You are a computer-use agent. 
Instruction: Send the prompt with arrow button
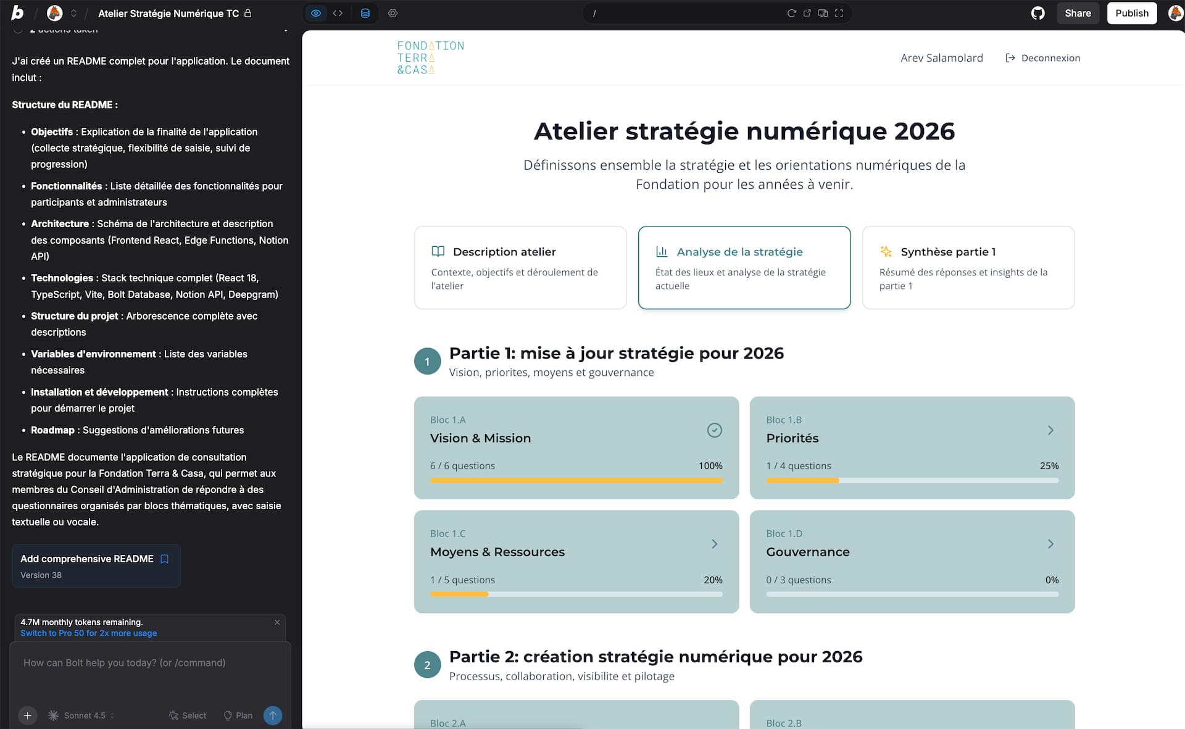point(273,715)
